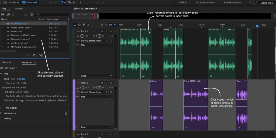Open the Effects Rack tab
This screenshot has width=276, height=138.
click(x=8, y=62)
